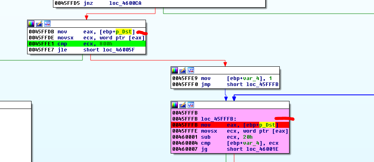
Task: Click pencil edit icon on 0045FFDB node
Action: pyautogui.click(x=39, y=24)
